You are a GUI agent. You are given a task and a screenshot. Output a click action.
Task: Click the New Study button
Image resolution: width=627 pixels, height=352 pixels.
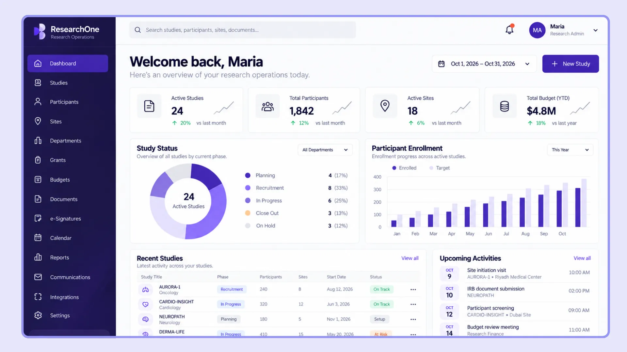point(571,64)
